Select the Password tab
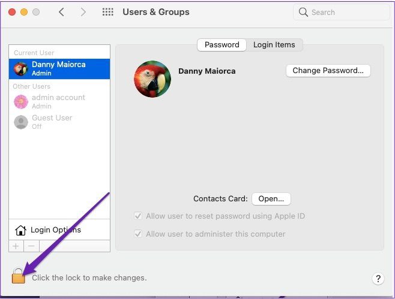The height and width of the screenshot is (299, 395). 222,45
